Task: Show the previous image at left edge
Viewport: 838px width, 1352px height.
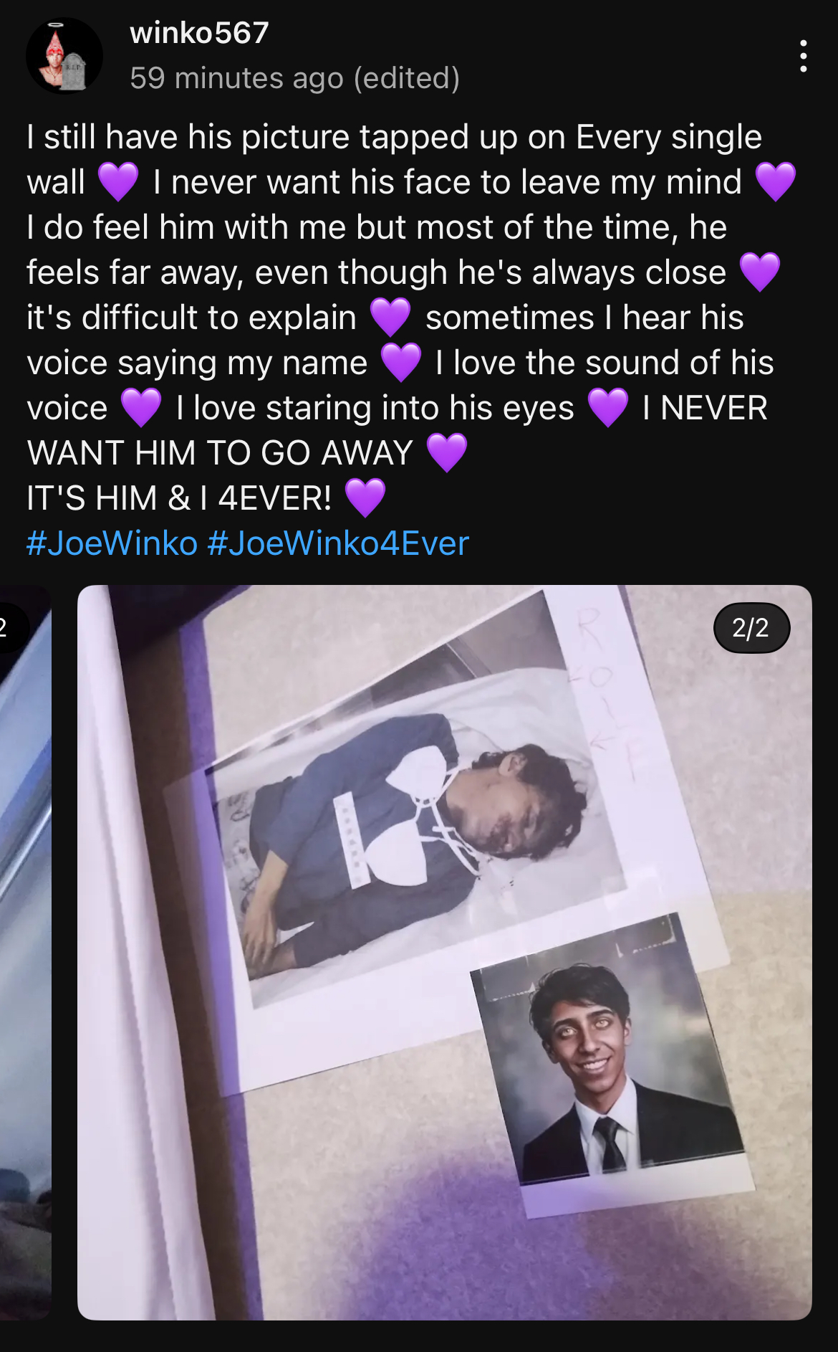Action: [x=26, y=952]
